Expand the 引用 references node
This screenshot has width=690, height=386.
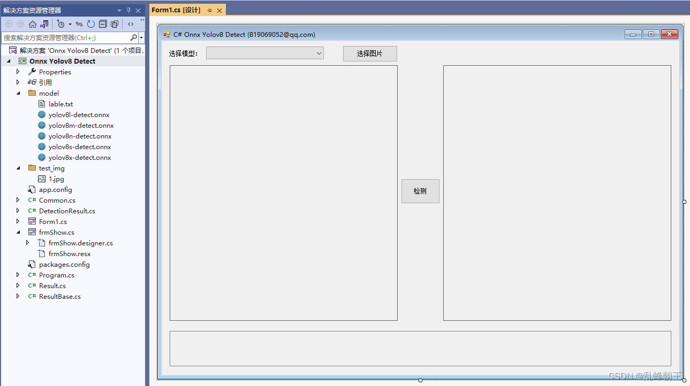(18, 82)
